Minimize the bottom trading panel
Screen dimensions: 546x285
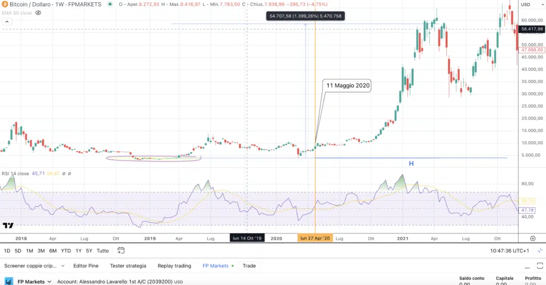point(527,266)
